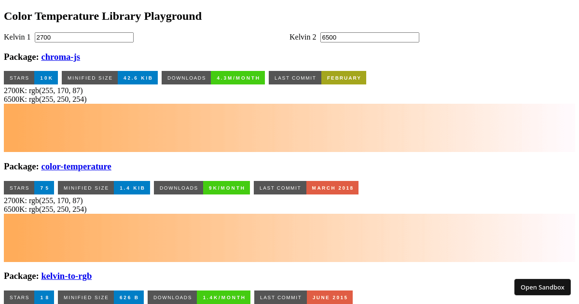Click the color-temperature 6500K rgb value text
579x304 pixels.
pyautogui.click(x=45, y=209)
